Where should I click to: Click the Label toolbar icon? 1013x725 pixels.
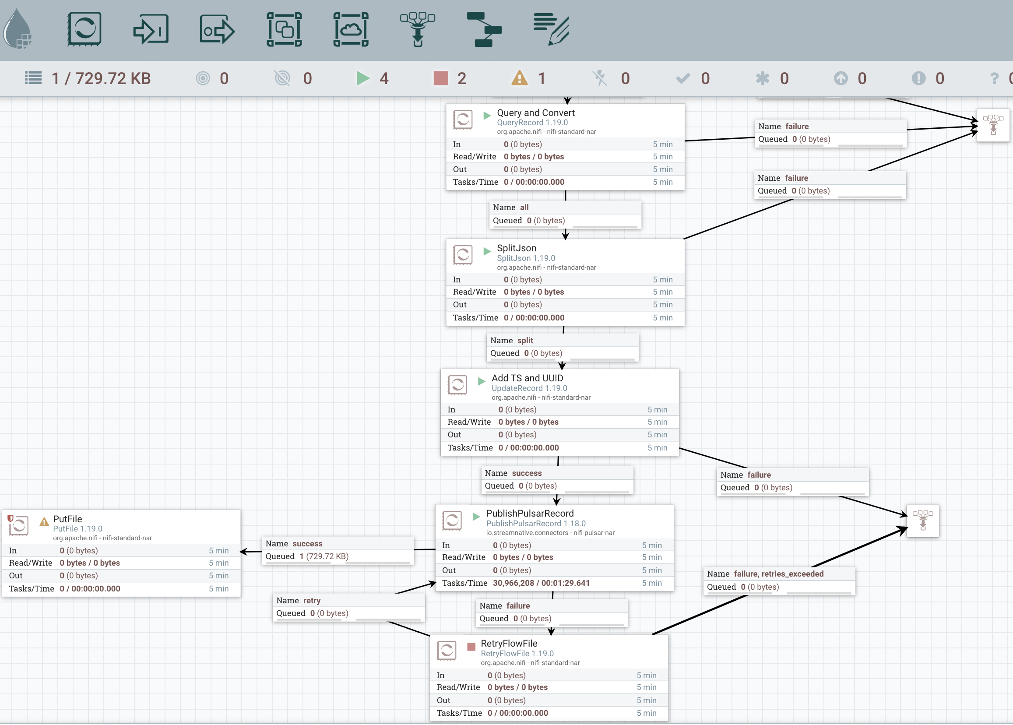[x=551, y=29]
